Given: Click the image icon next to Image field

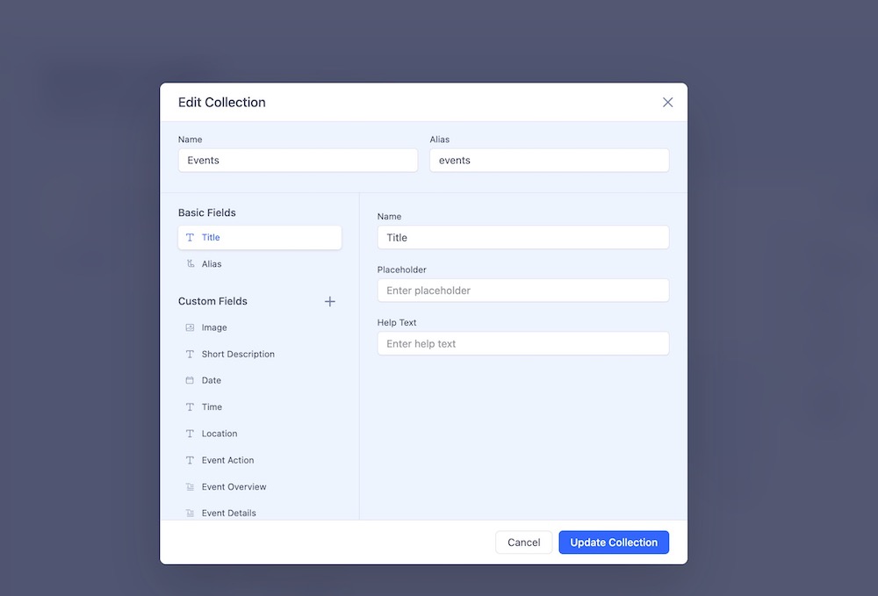Looking at the screenshot, I should 190,327.
